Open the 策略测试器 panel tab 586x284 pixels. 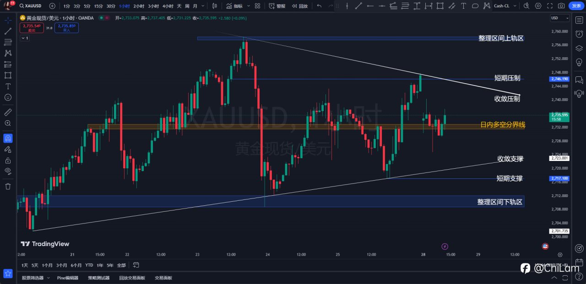point(99,278)
